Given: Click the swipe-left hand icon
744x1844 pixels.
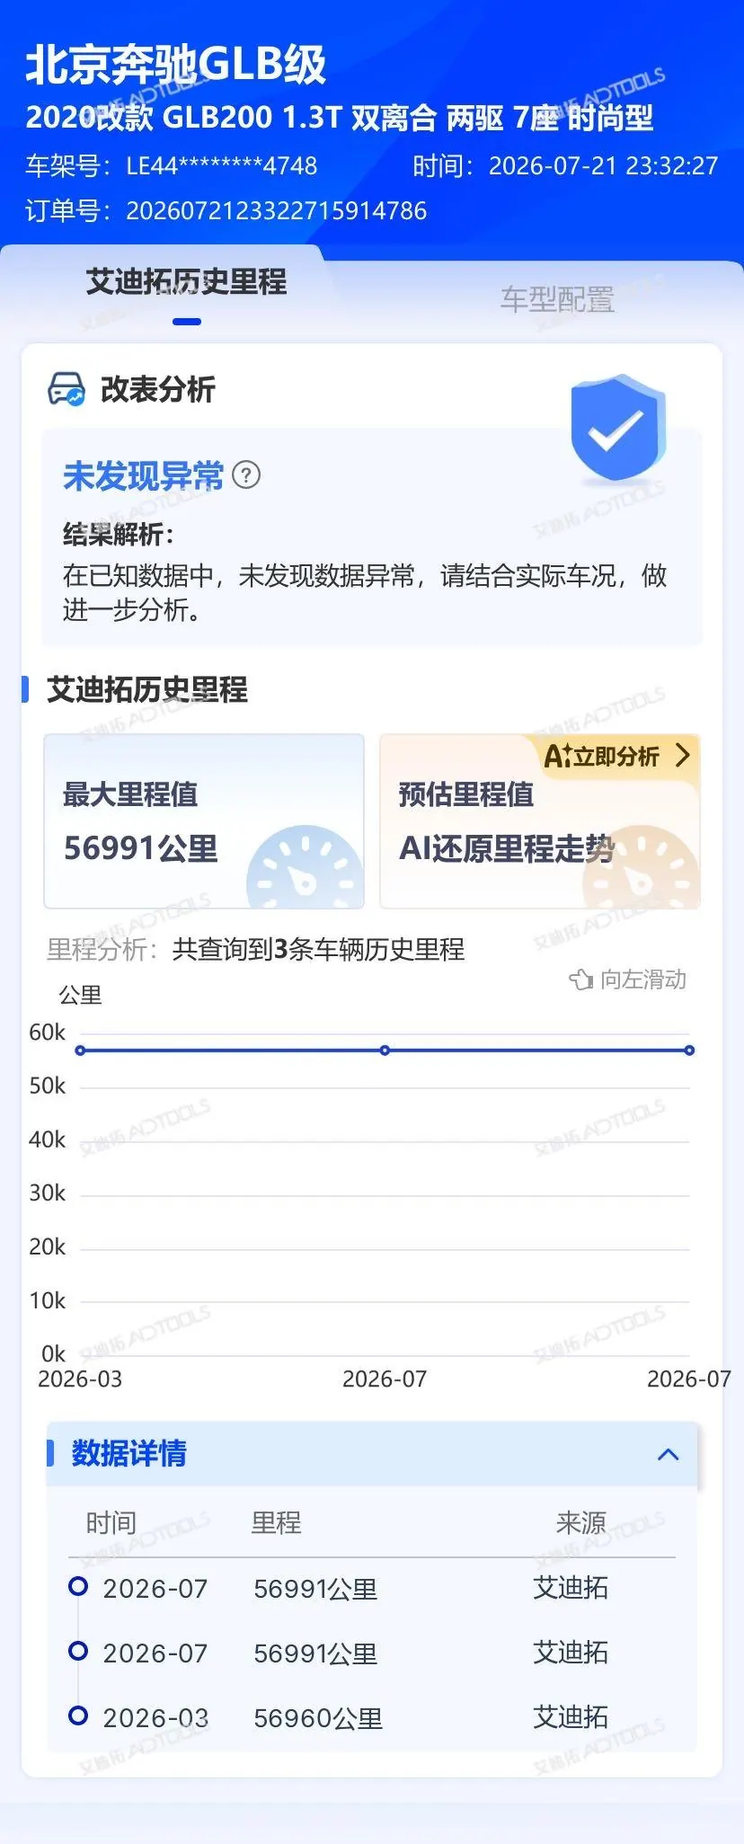Looking at the screenshot, I should (581, 980).
